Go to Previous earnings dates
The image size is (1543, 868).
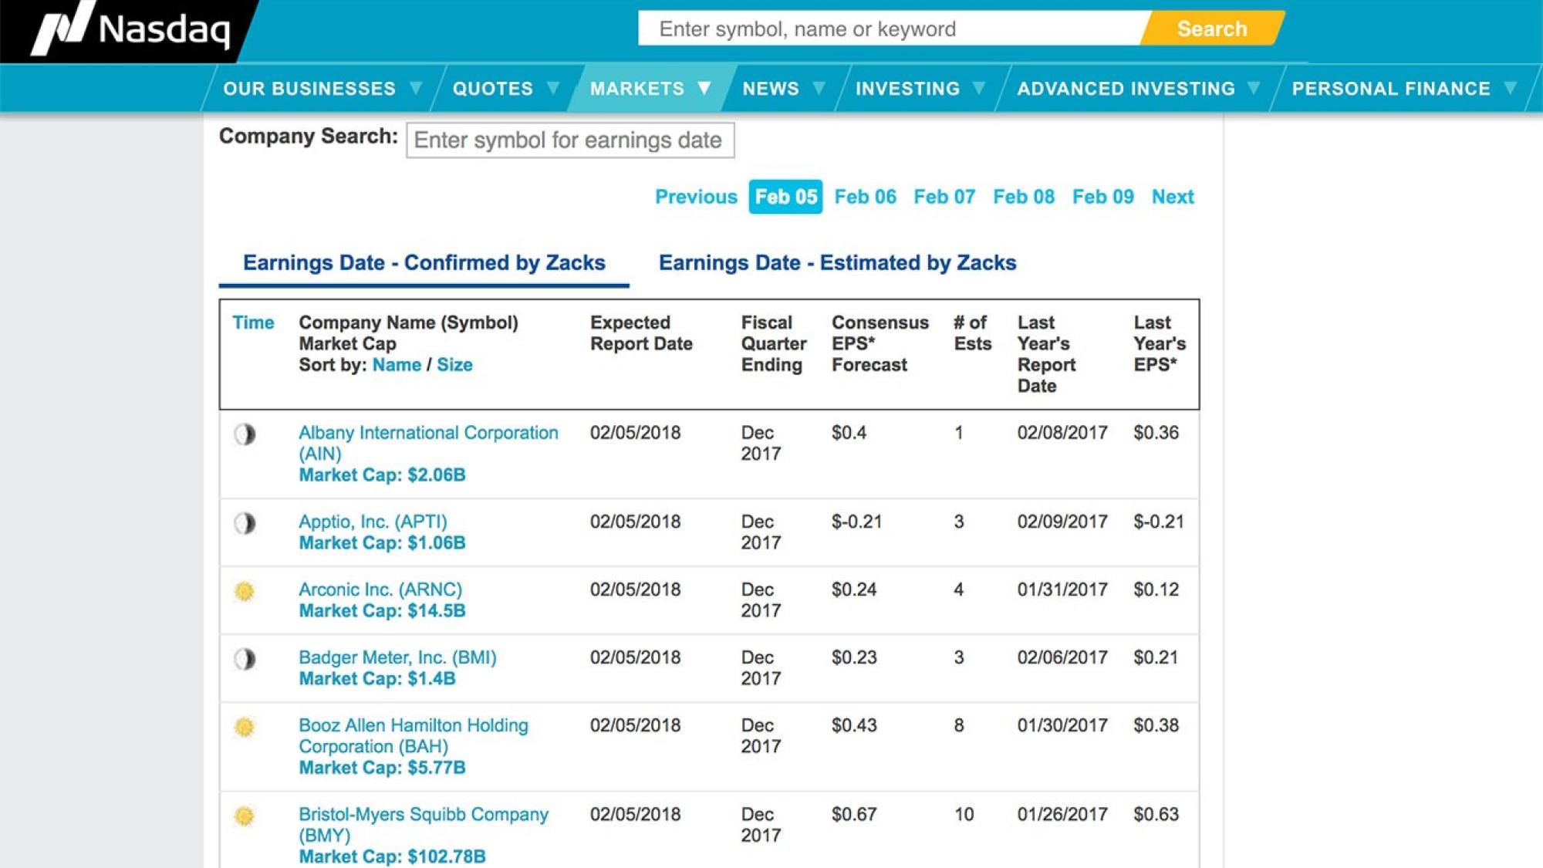point(696,197)
